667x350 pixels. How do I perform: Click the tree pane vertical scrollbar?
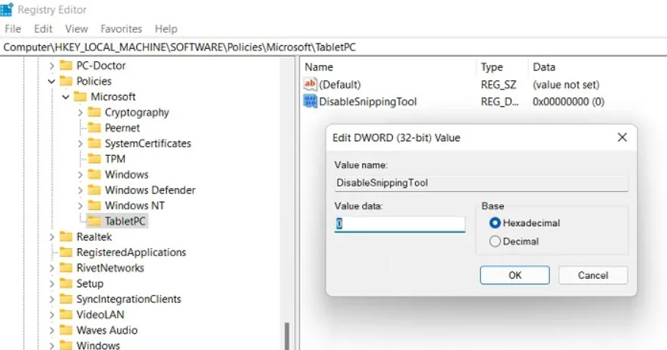point(288,335)
